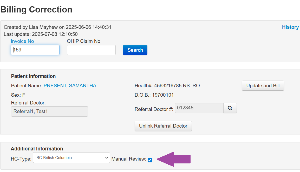
Task: Click inside the OHIP Claim No field
Action: (x=91, y=50)
